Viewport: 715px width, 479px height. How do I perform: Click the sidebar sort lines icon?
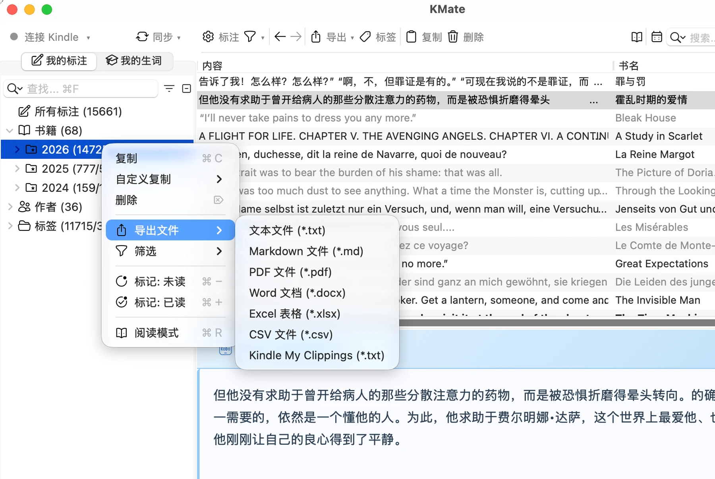tap(169, 89)
